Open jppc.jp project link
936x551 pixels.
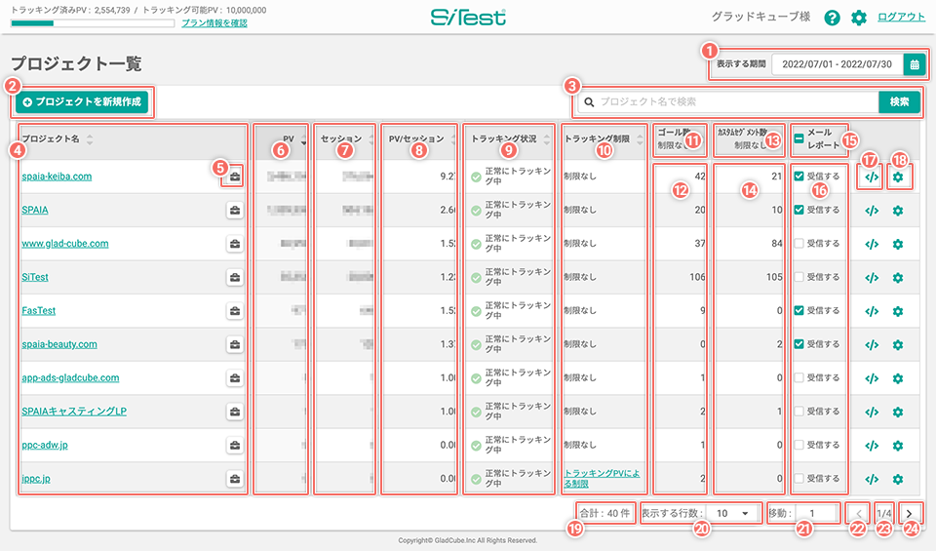click(x=36, y=479)
